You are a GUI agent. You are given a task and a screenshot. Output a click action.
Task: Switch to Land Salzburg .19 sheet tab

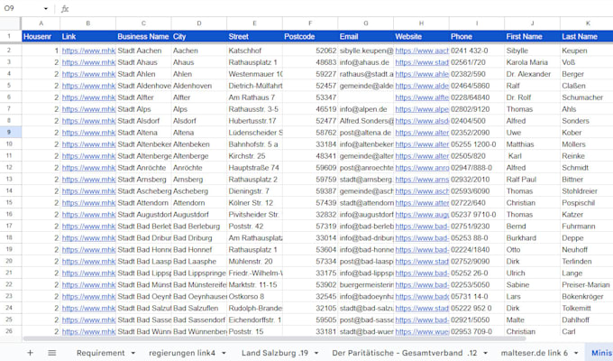click(274, 353)
